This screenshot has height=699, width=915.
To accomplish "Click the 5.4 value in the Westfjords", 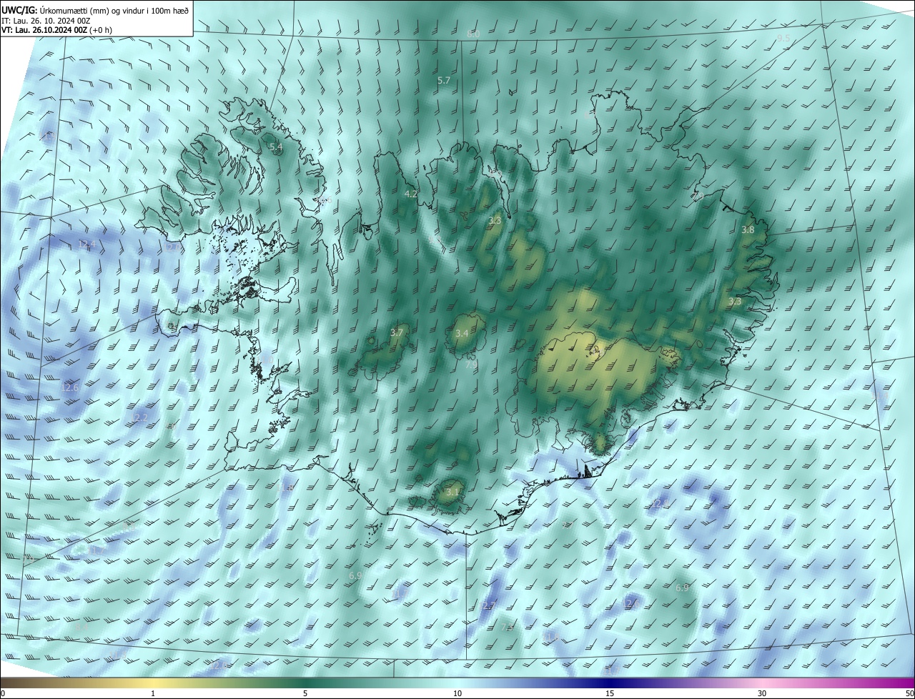I will (276, 147).
